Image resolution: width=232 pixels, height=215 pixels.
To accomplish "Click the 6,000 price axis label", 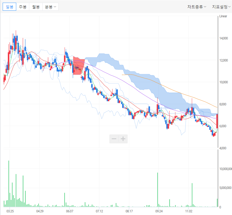I will [223, 126].
